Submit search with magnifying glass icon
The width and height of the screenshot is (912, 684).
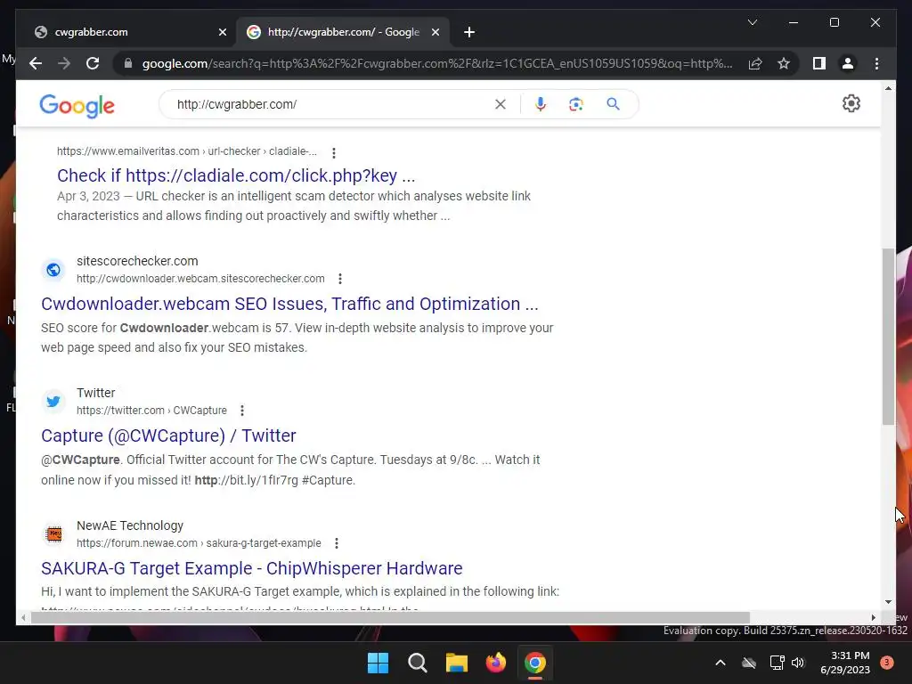click(613, 104)
